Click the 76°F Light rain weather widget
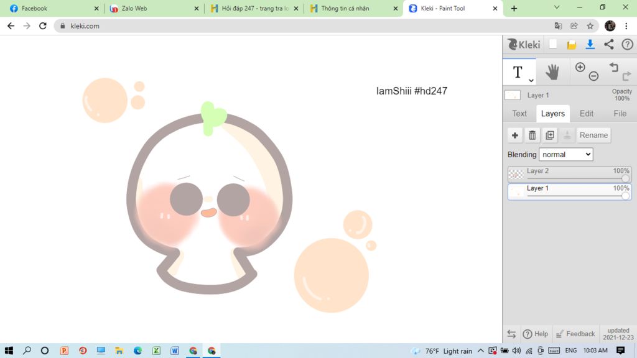The height and width of the screenshot is (358, 637). tap(442, 351)
